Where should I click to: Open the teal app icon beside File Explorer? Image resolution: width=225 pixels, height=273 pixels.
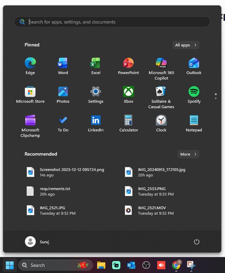[x=116, y=265]
